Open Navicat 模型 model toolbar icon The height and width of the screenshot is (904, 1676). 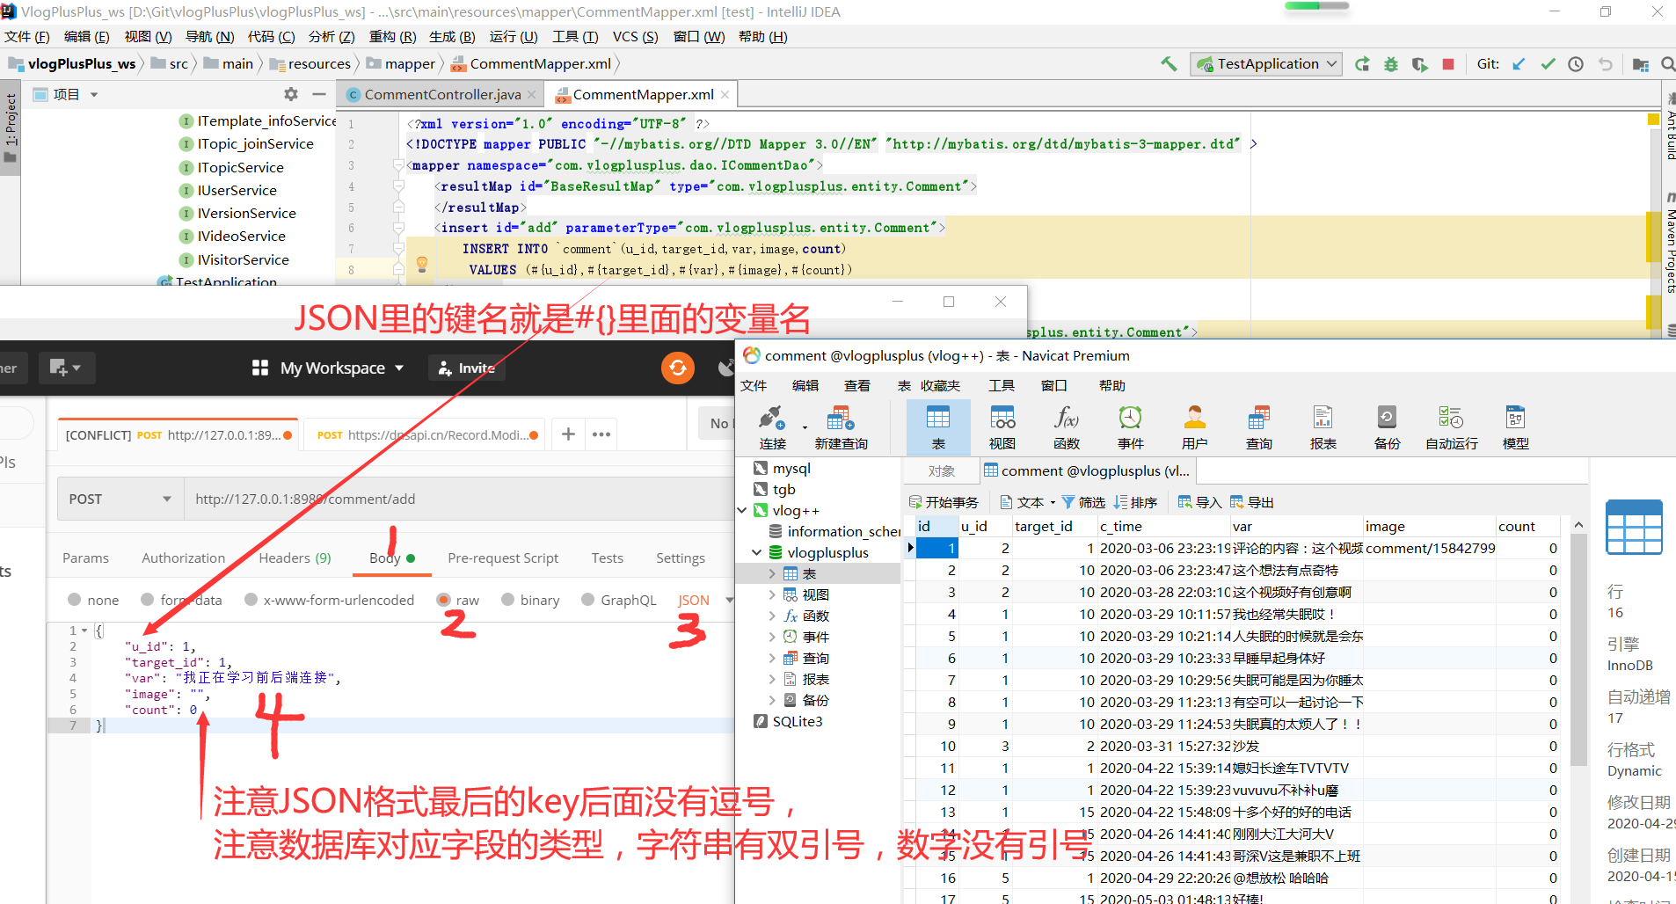1516,427
